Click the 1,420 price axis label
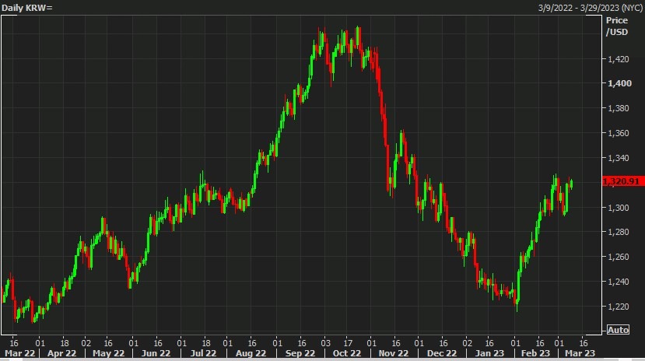 coord(619,59)
